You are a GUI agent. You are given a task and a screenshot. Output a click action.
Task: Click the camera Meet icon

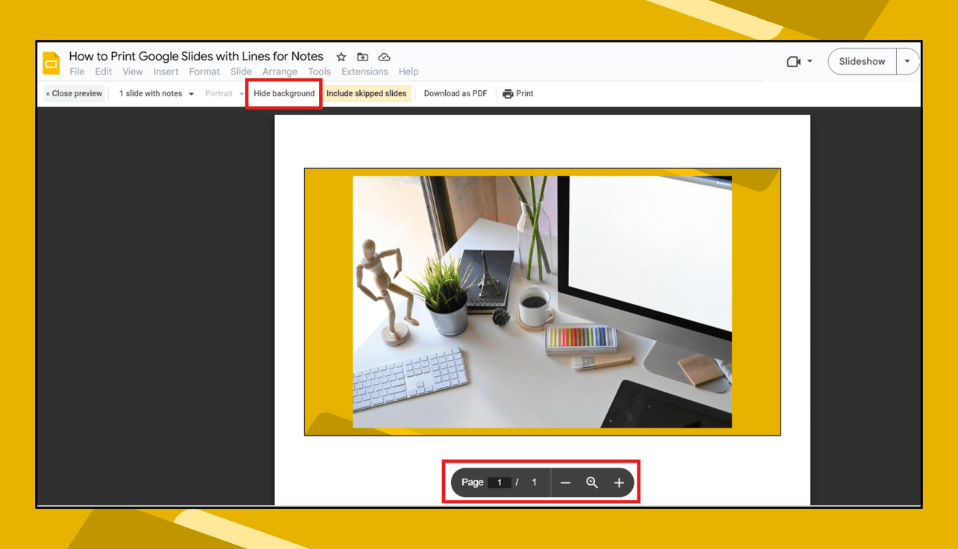793,61
